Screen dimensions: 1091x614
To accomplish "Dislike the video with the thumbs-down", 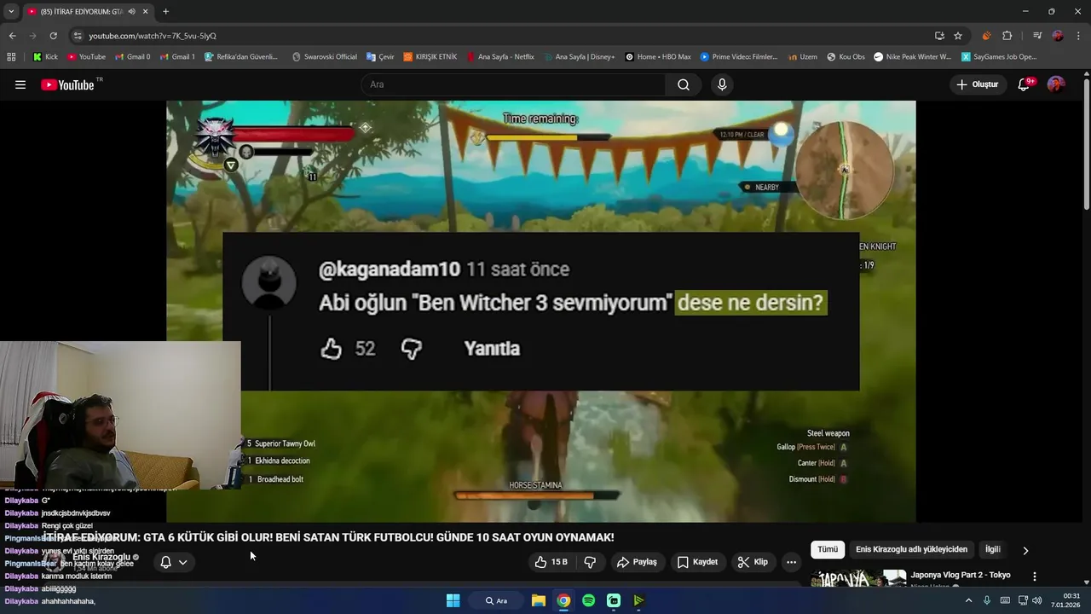I will 590,562.
